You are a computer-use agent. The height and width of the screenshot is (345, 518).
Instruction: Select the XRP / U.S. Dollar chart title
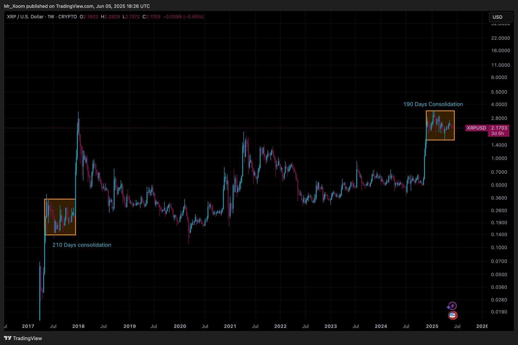click(x=25, y=17)
